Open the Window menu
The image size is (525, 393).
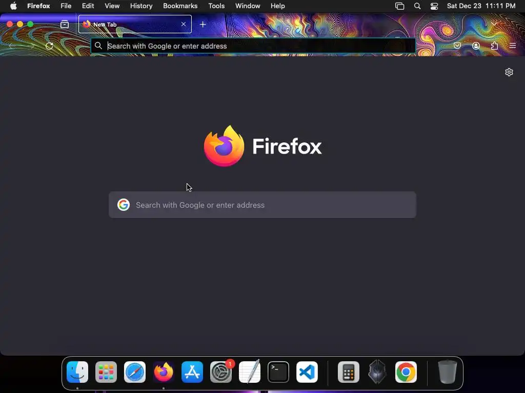click(x=248, y=6)
